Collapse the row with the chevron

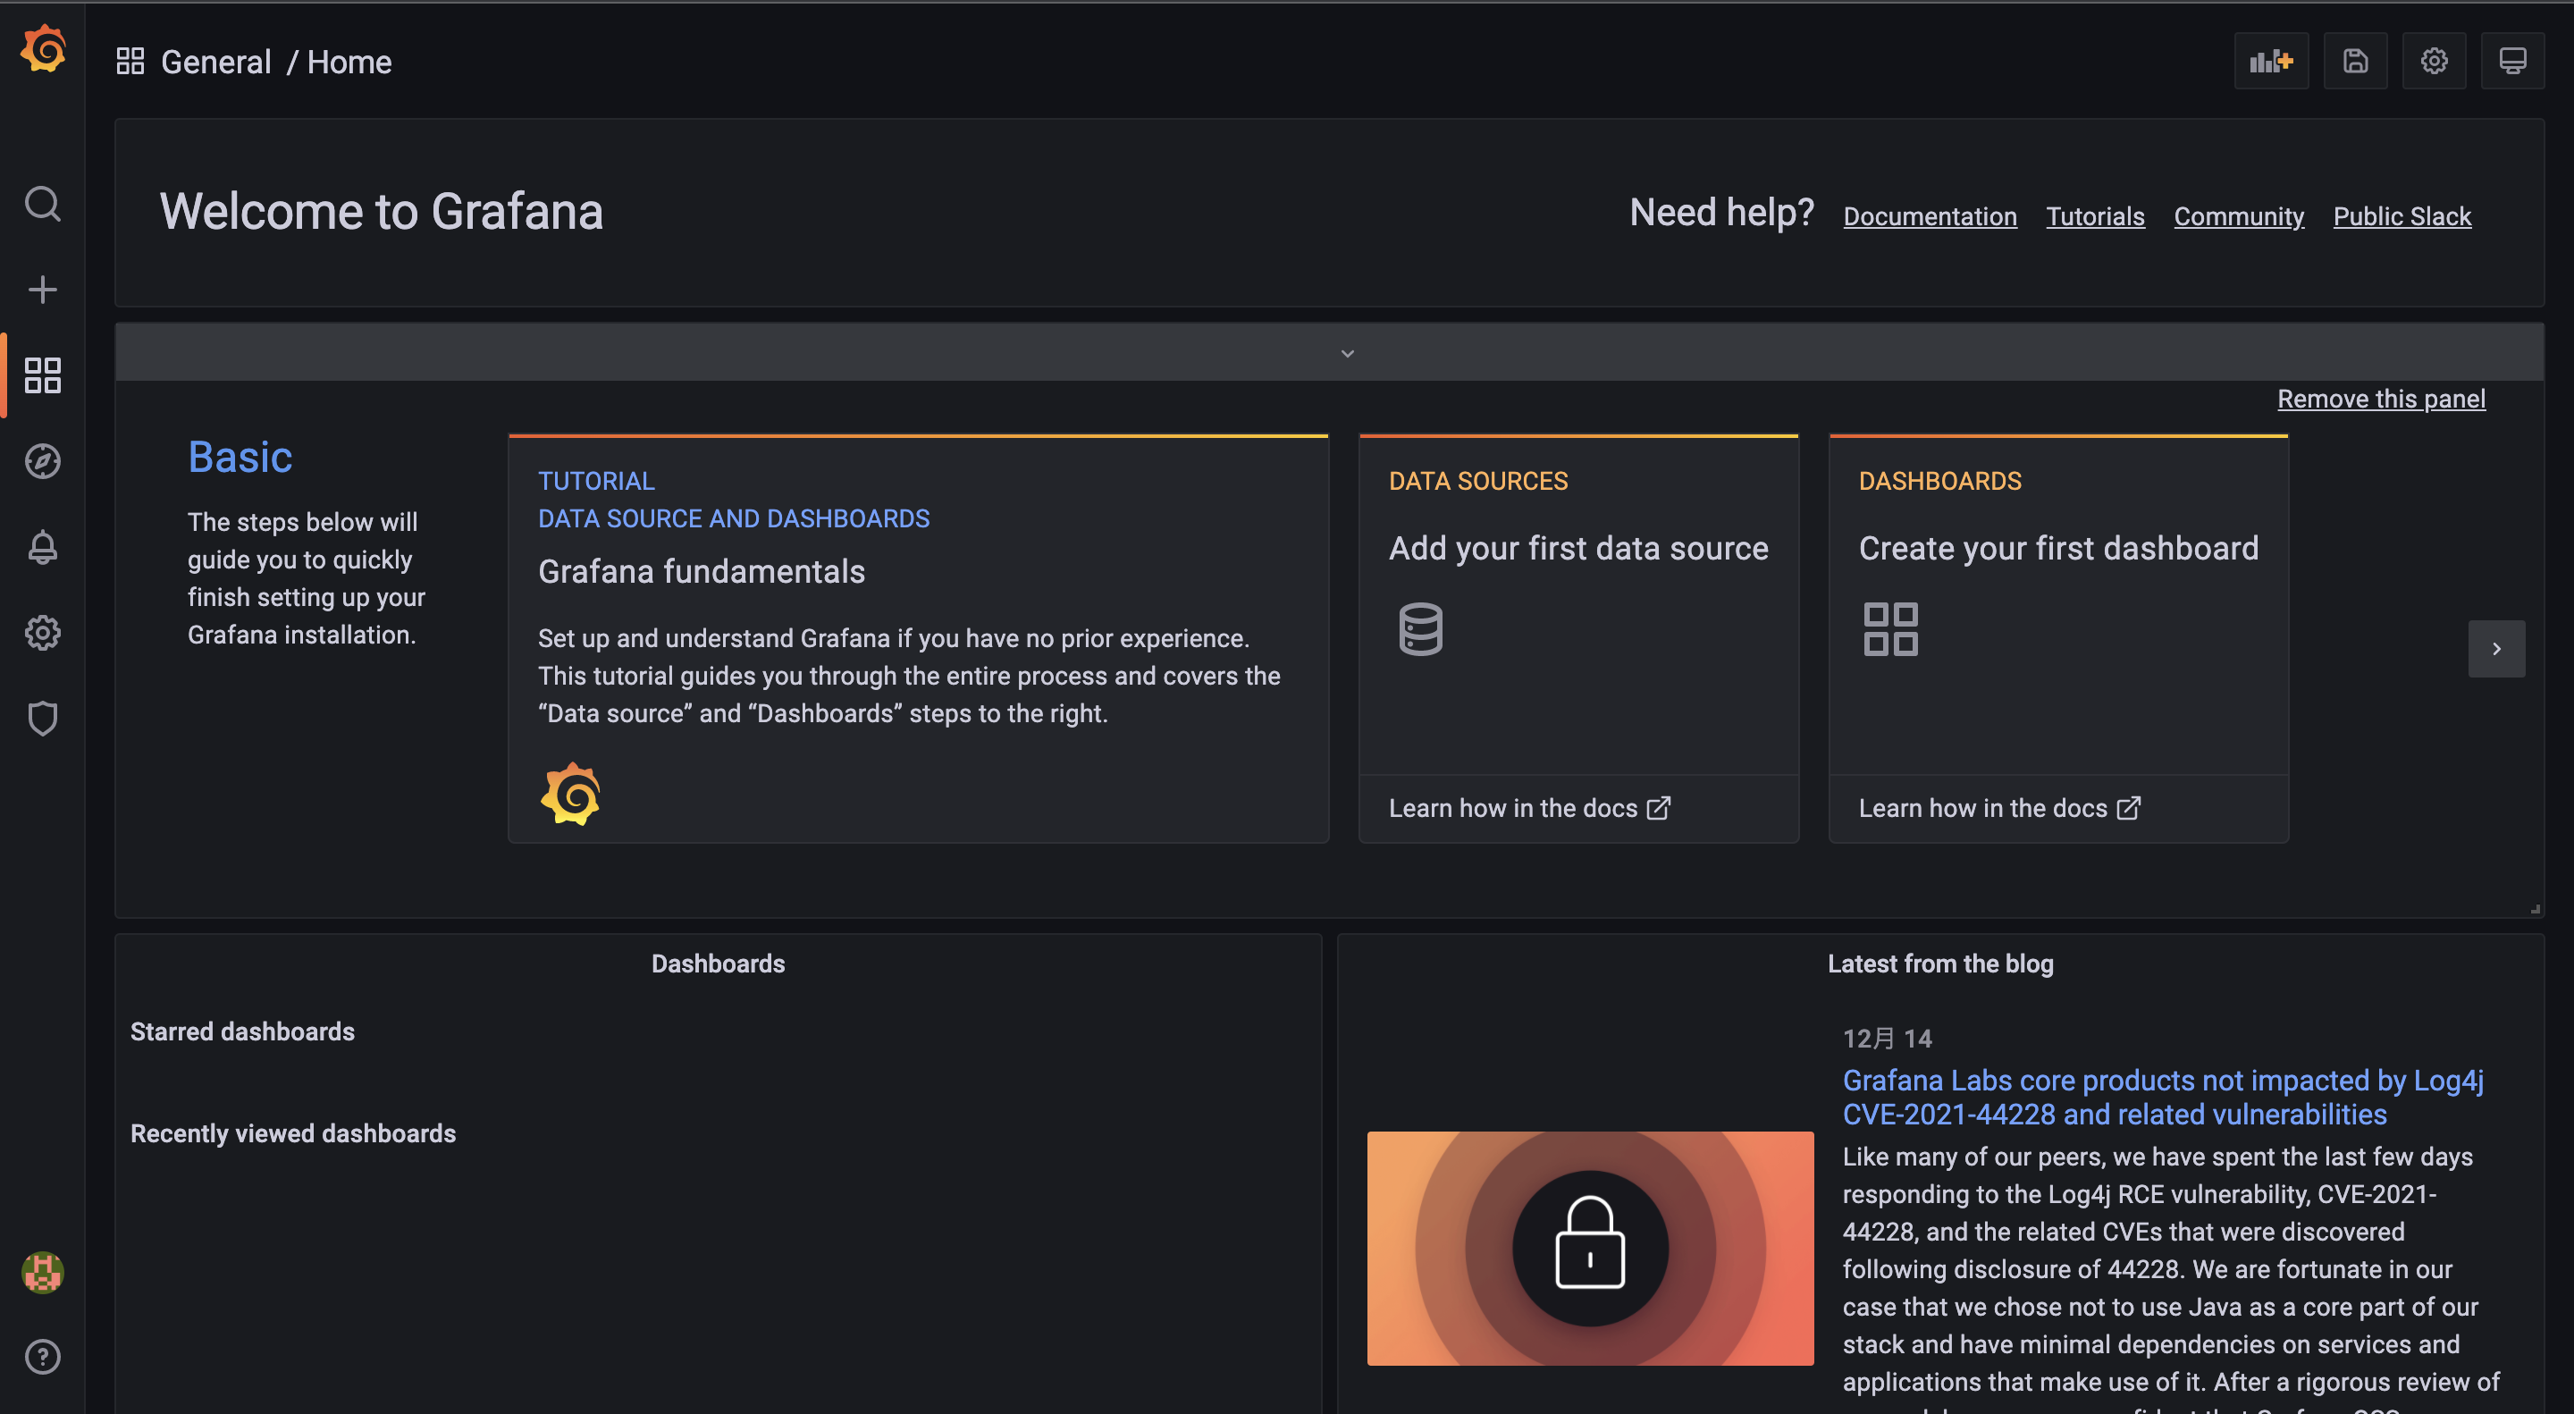pyautogui.click(x=1347, y=354)
